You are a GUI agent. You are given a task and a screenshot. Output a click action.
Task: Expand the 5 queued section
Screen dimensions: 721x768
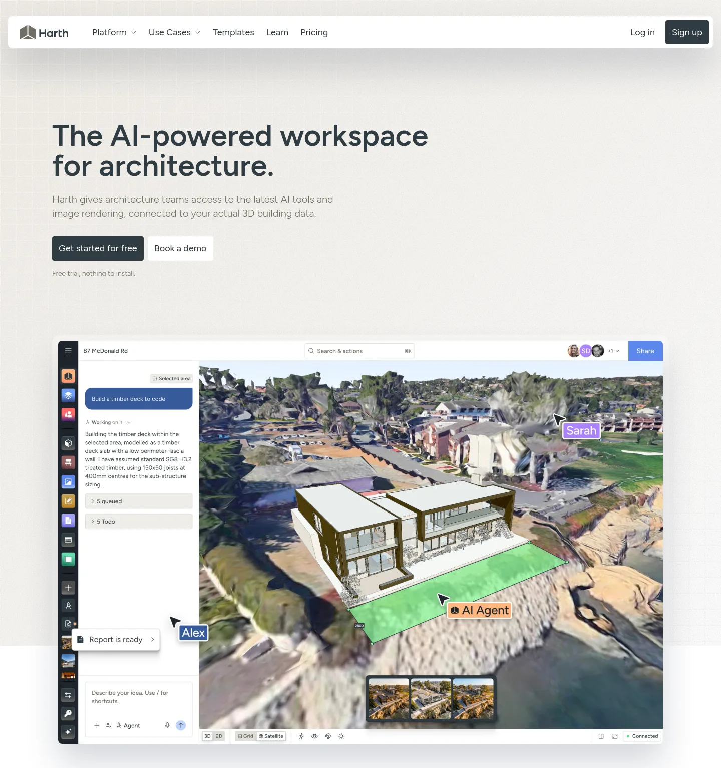(139, 501)
